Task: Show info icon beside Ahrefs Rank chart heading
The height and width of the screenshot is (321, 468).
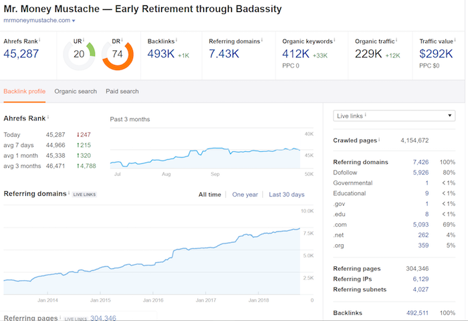Action: 48,117
